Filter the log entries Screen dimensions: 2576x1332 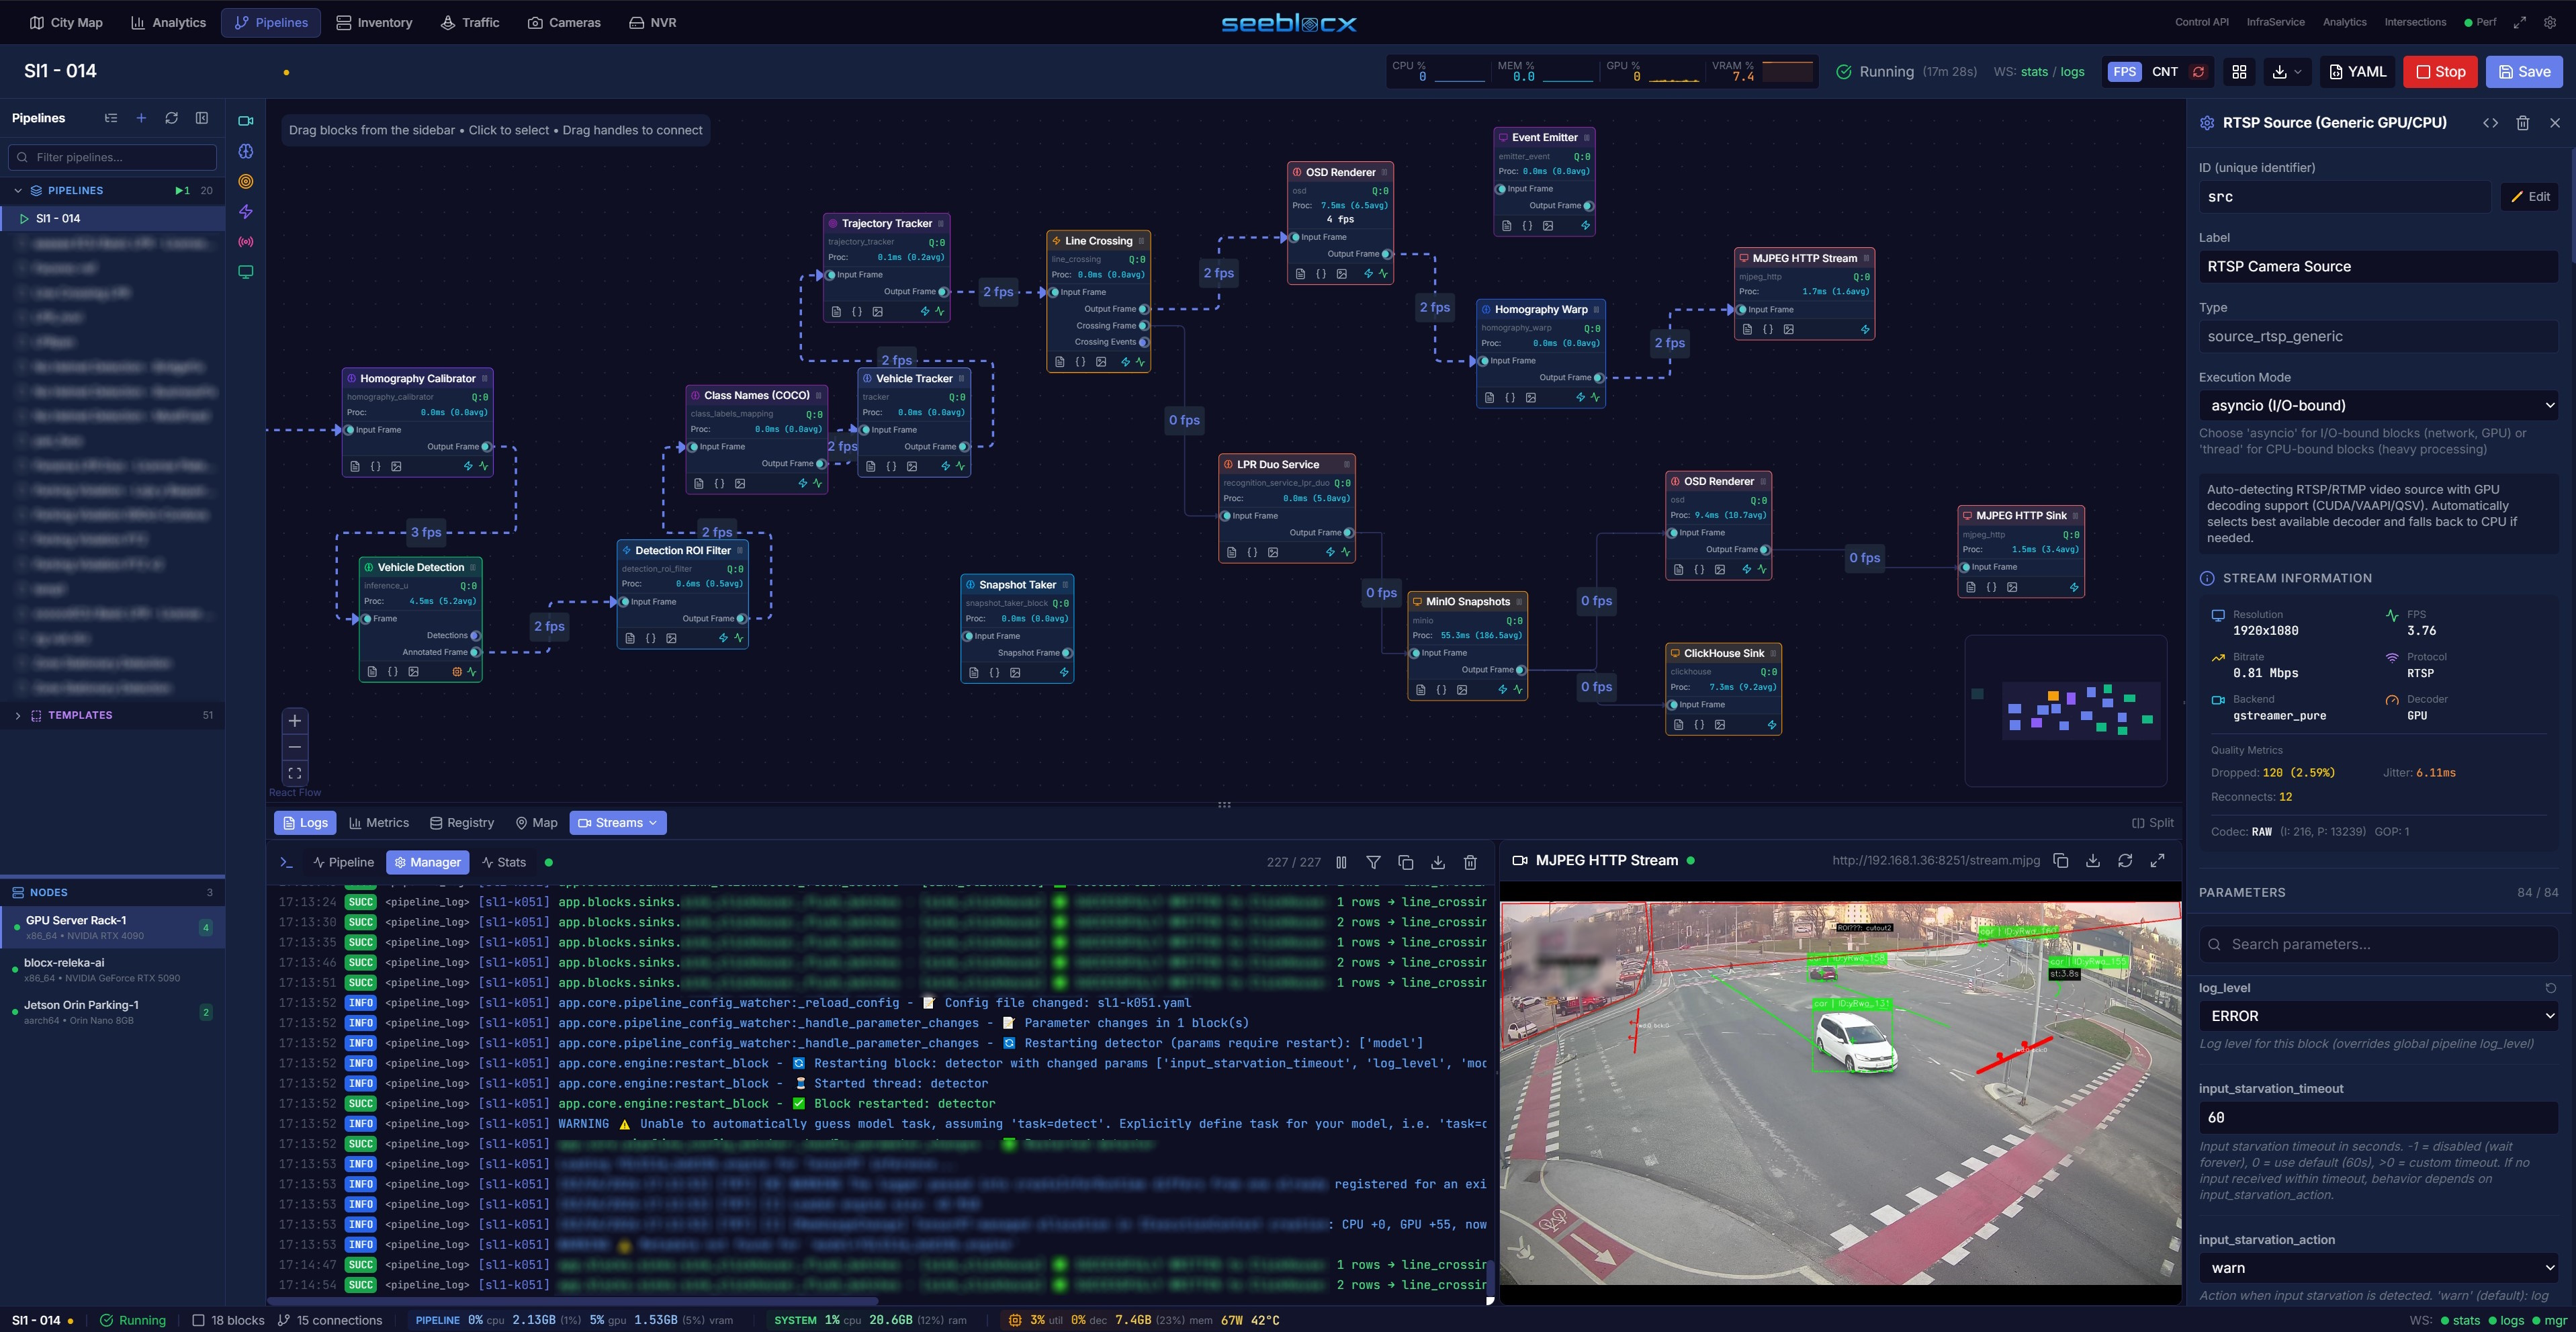(x=1373, y=862)
